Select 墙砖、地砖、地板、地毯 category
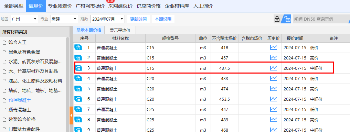 (x=35, y=90)
